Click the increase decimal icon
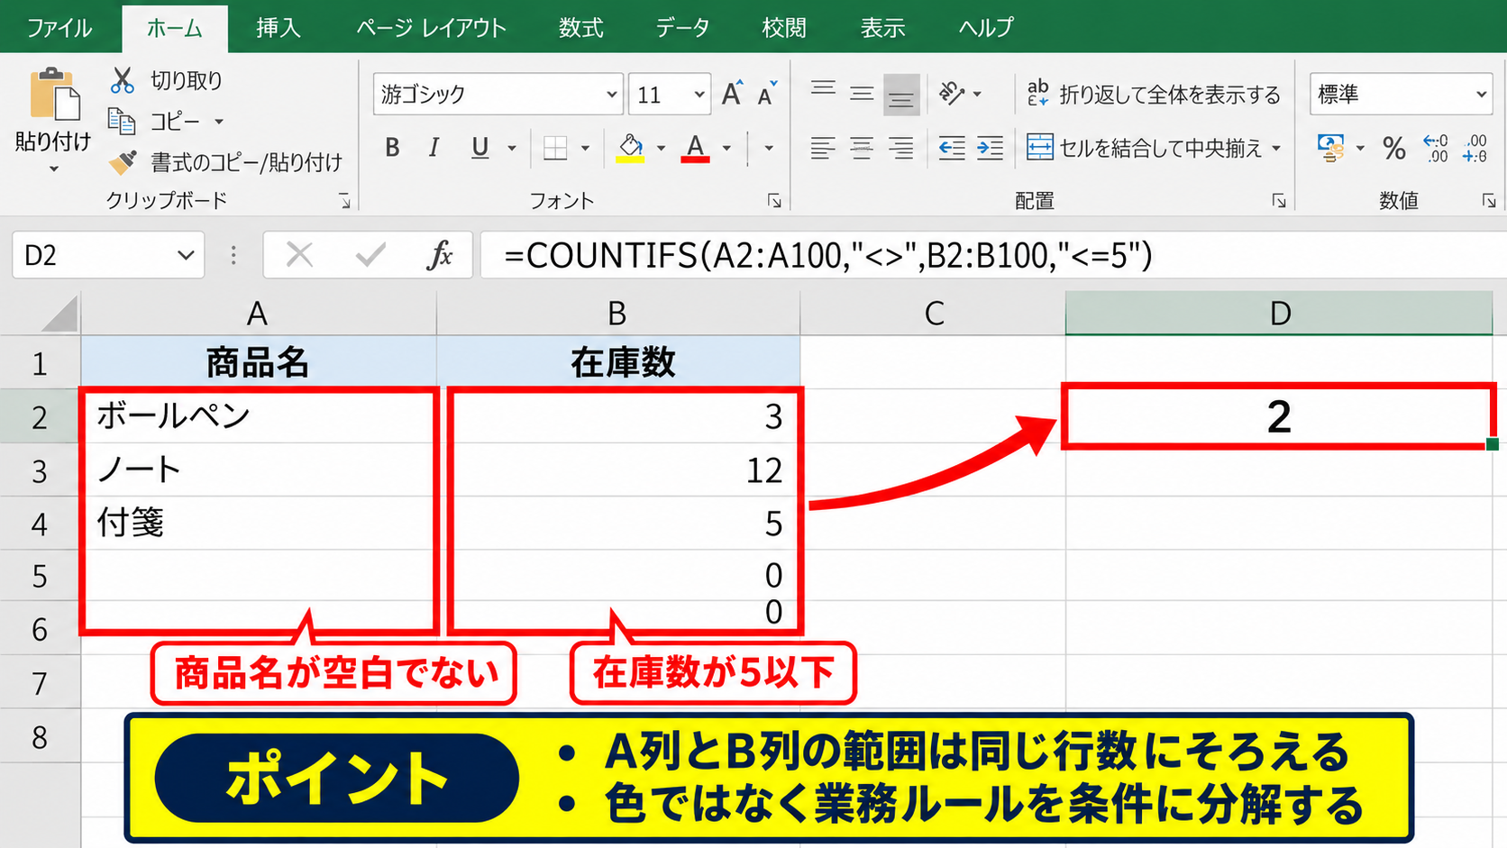This screenshot has width=1507, height=848. coord(1435,148)
